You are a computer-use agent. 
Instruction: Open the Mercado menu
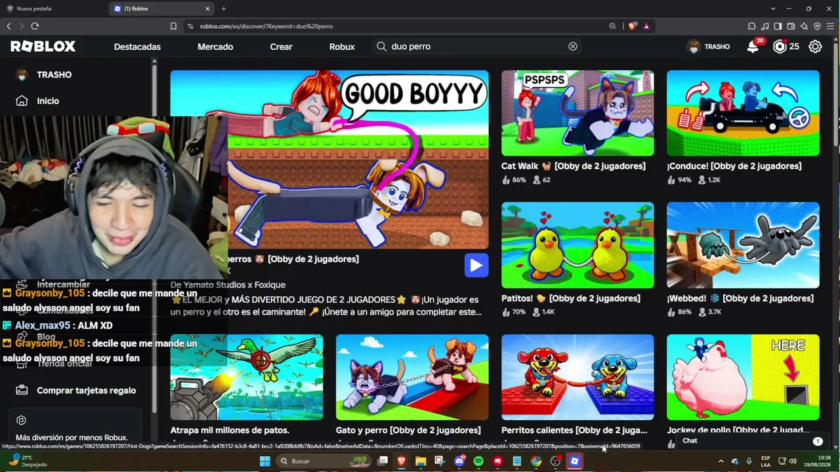215,47
